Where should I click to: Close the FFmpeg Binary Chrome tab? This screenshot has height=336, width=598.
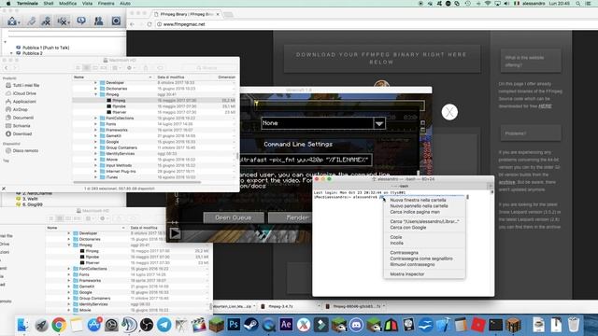(x=218, y=14)
